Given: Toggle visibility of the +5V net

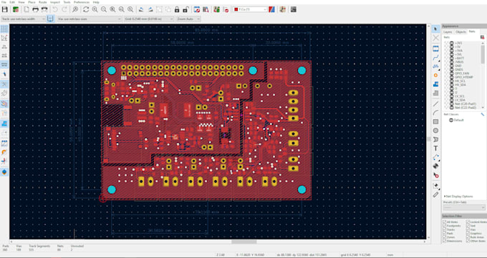Looking at the screenshot, I should click(452, 47).
